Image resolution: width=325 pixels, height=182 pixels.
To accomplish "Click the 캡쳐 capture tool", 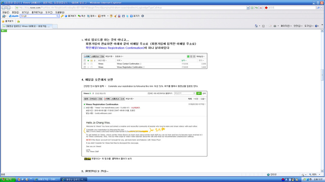I will point(91,16).
